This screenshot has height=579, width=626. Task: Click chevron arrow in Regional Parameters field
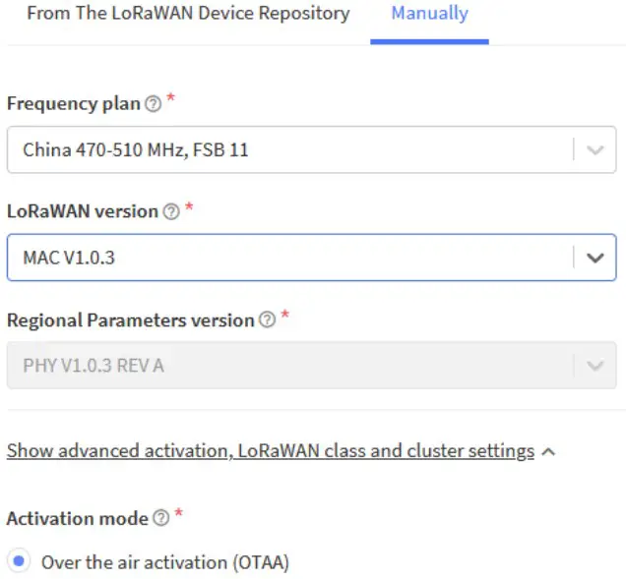pyautogui.click(x=595, y=366)
